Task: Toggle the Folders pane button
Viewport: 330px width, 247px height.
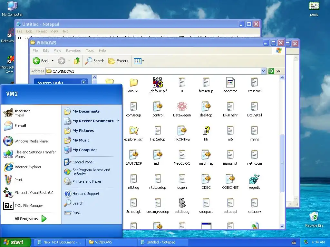Action: pos(118,61)
